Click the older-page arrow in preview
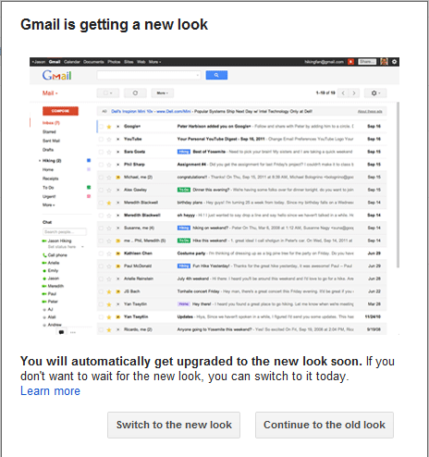Viewport: 429px width, 457px height. click(354, 93)
